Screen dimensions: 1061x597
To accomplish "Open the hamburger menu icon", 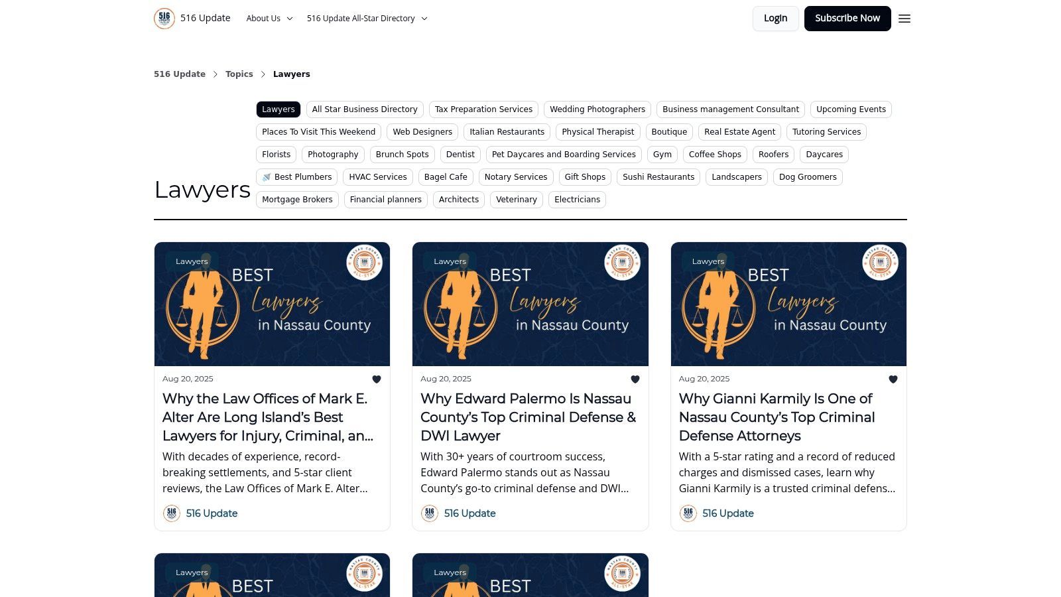I will [x=905, y=19].
